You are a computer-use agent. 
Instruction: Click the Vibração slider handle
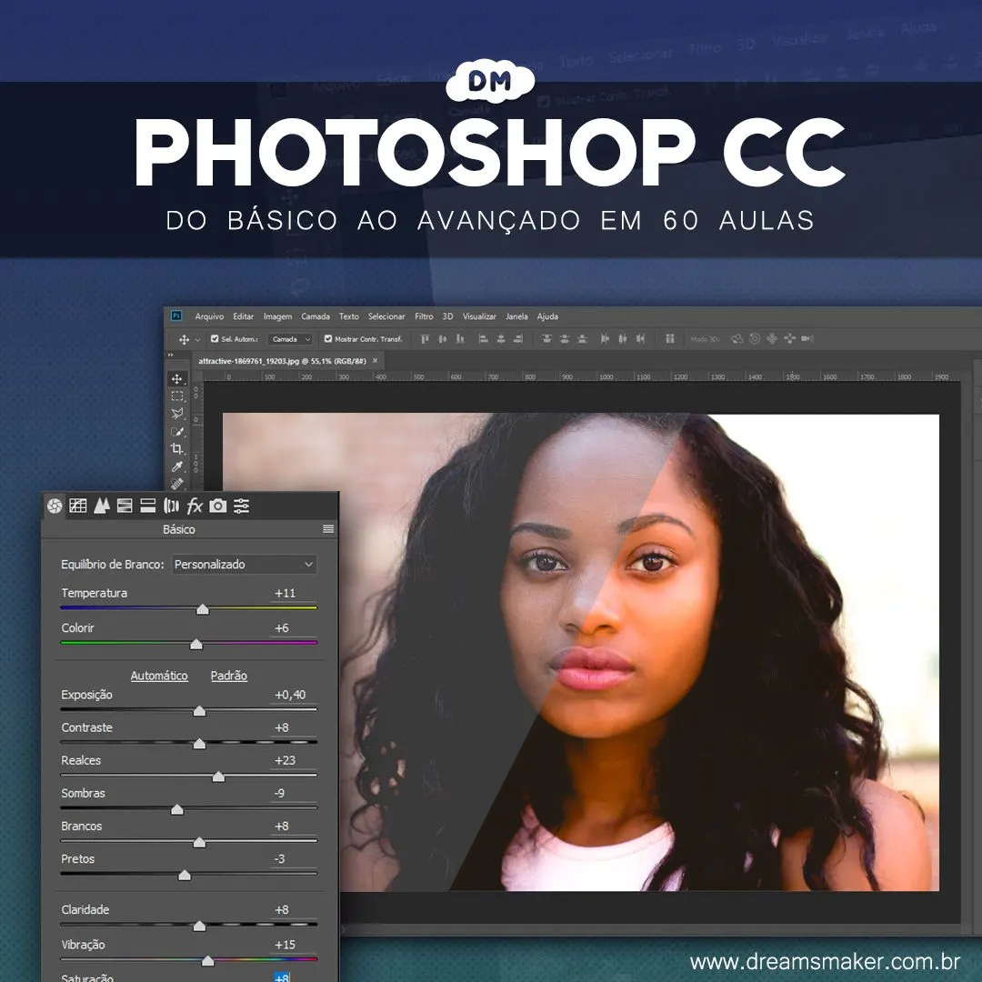pos(208,961)
